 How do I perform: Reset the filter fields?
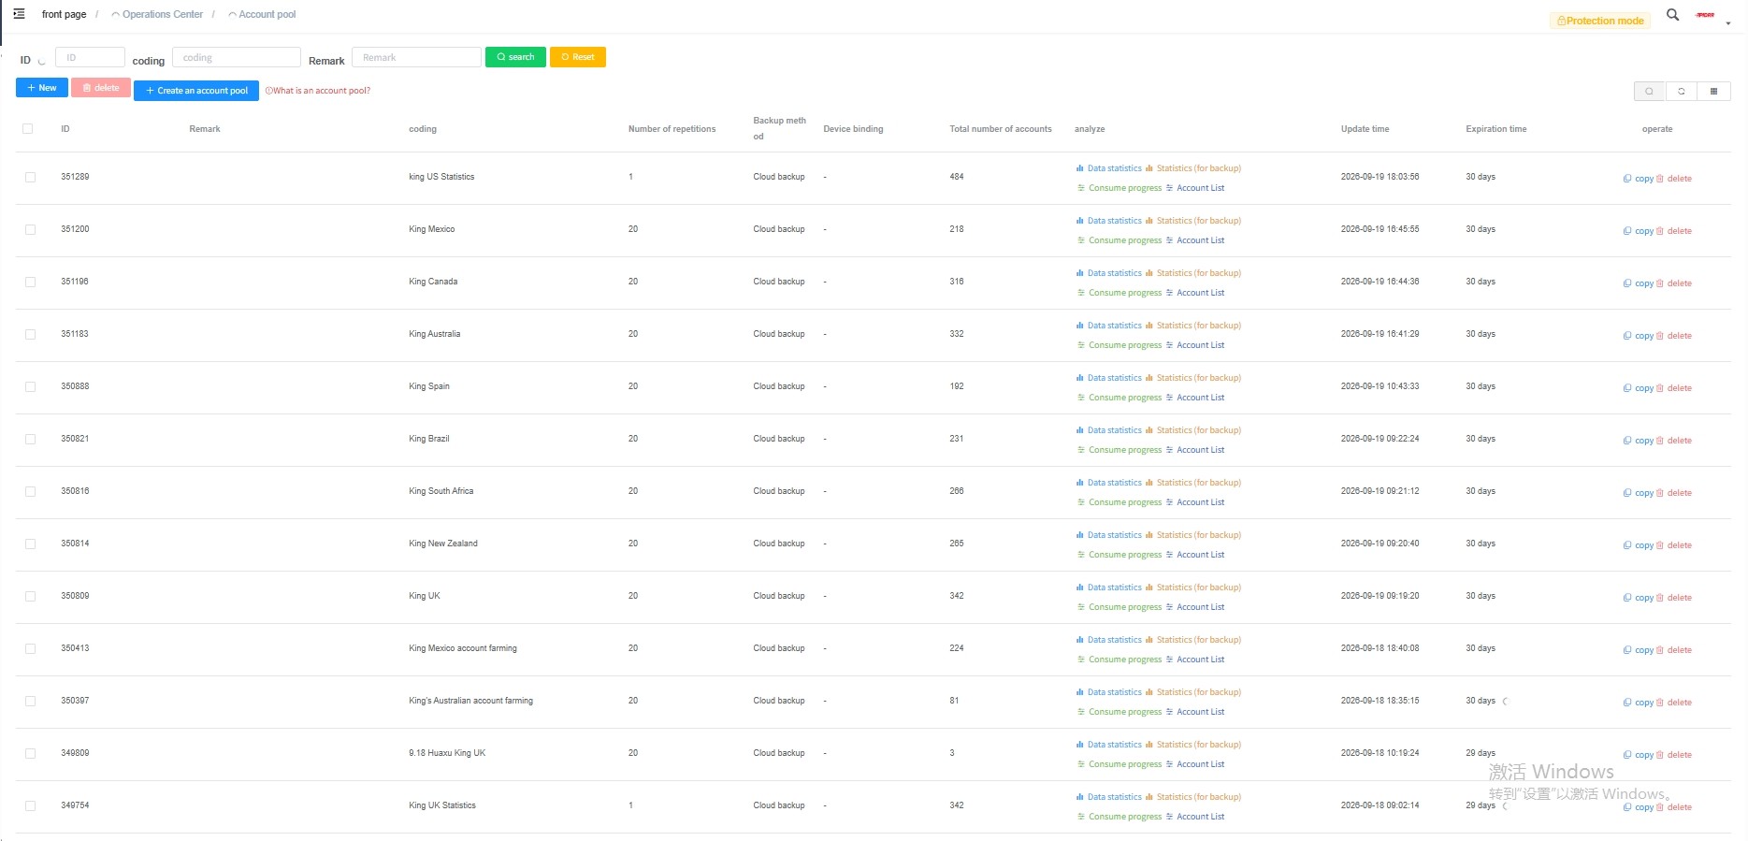point(578,57)
